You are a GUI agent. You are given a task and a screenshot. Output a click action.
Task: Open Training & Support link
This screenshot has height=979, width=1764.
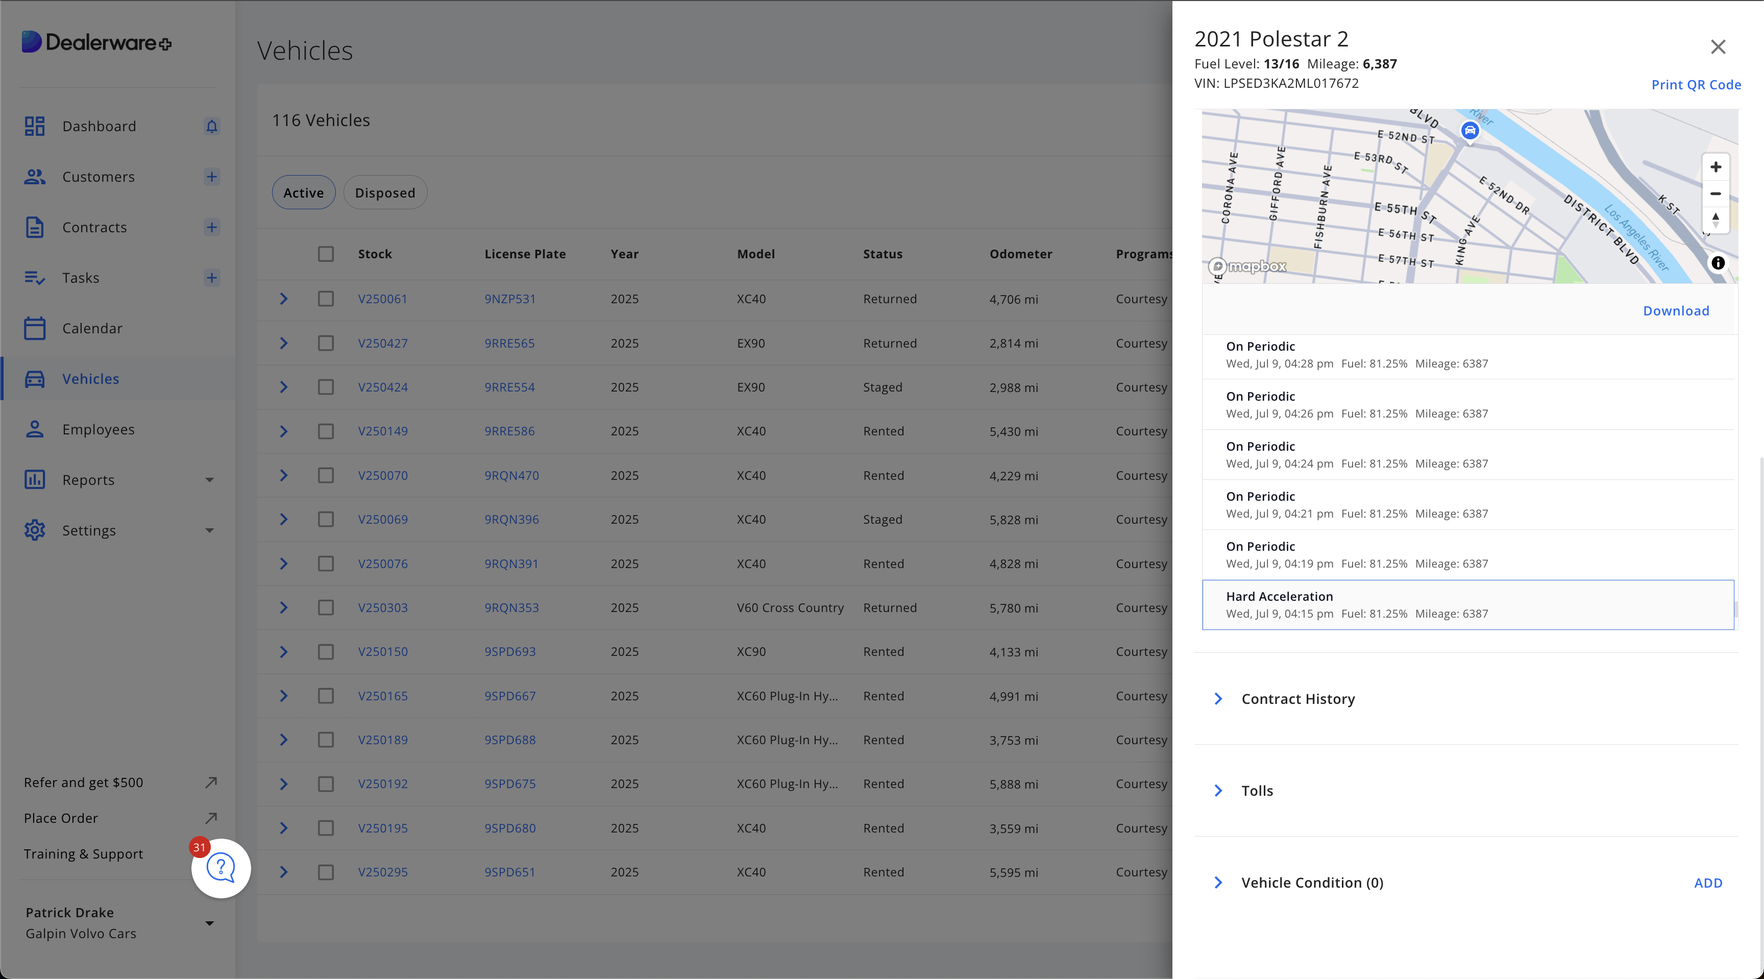pyautogui.click(x=84, y=854)
